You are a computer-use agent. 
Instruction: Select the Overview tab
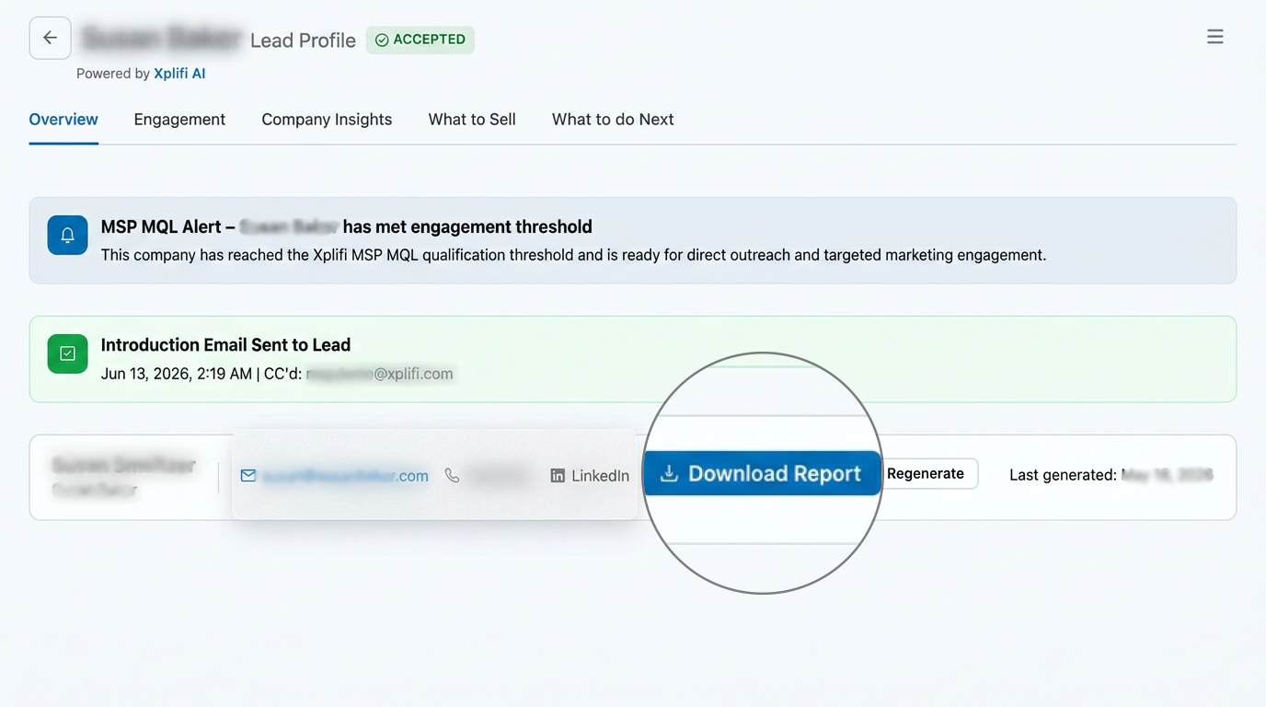point(63,120)
